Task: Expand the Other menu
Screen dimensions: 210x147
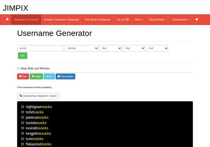Action: pyautogui.click(x=139, y=19)
